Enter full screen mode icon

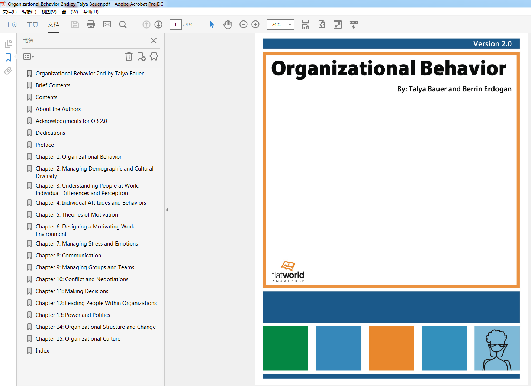338,25
